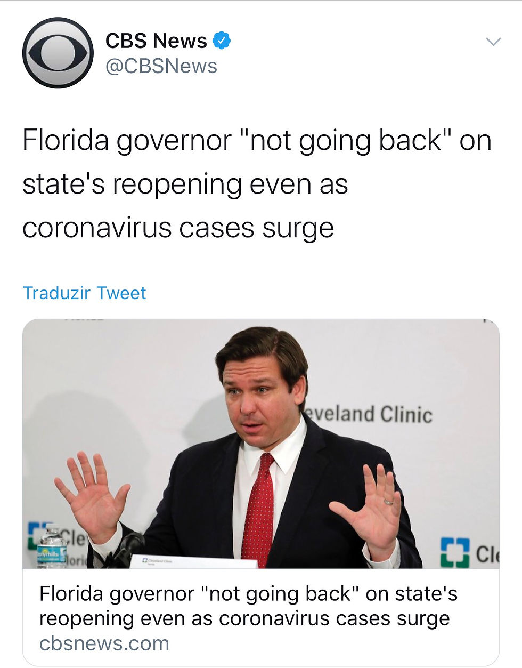The image size is (522, 668).
Task: Click the Traduzir Tweet link
Action: [x=84, y=293]
